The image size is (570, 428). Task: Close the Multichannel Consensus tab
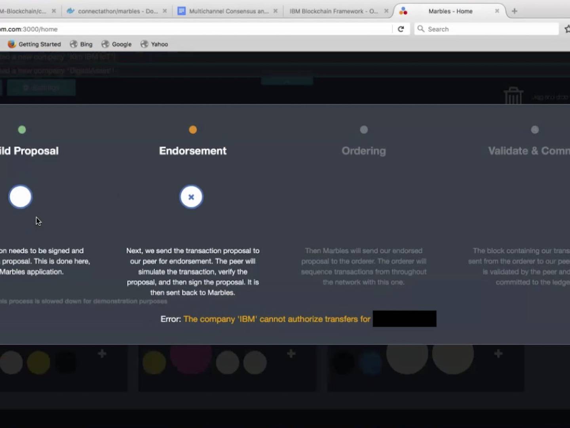tap(275, 11)
